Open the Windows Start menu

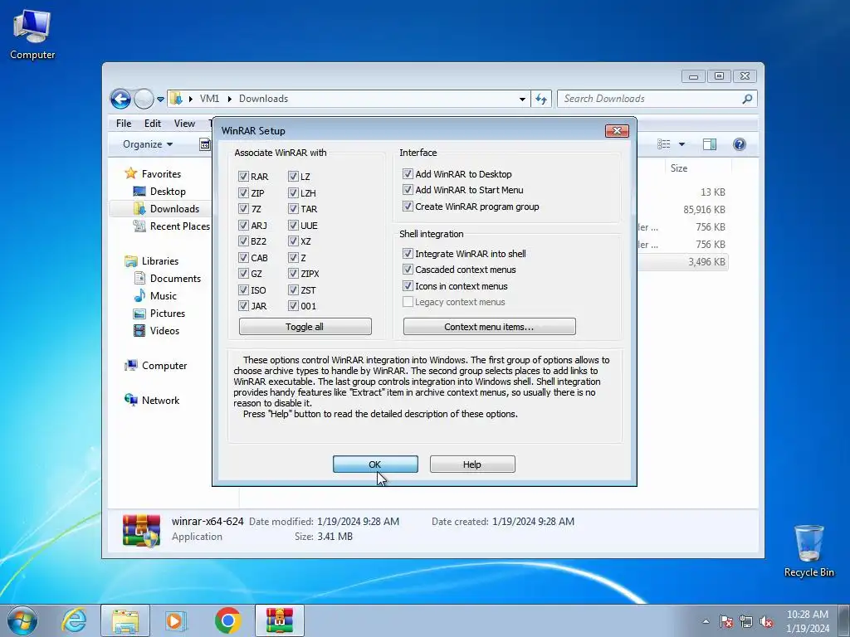22,620
